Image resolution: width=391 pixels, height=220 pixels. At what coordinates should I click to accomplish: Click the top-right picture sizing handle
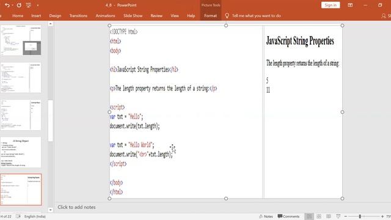342,26
